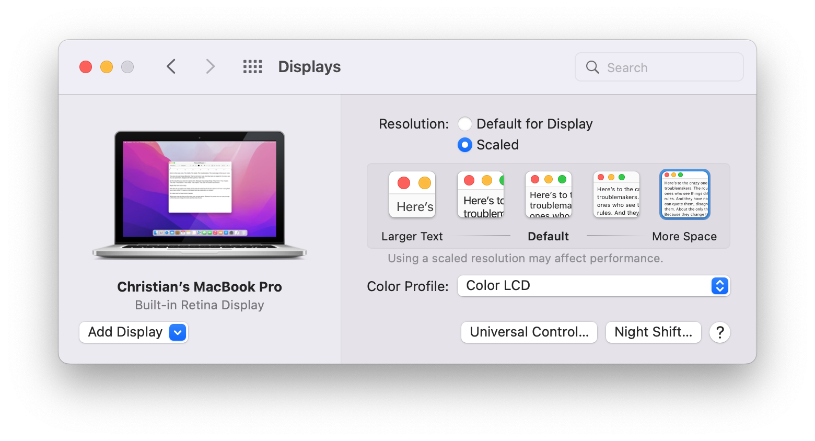Select the More Space scaling thumbnail
Screen dimensions: 815x441
pyautogui.click(x=684, y=194)
